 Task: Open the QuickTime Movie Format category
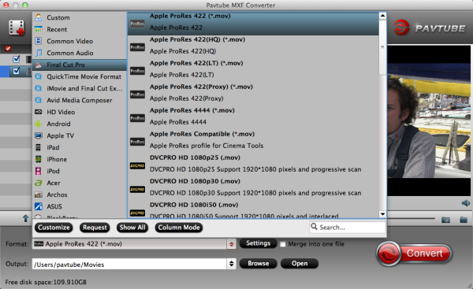click(x=80, y=76)
